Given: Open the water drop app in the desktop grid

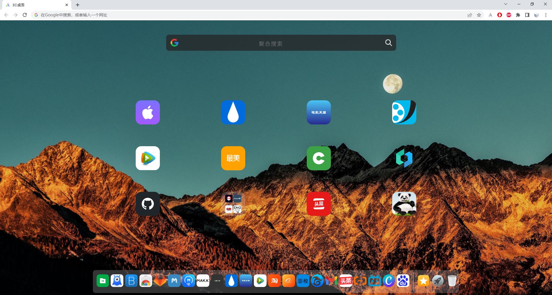Looking at the screenshot, I should point(233,112).
